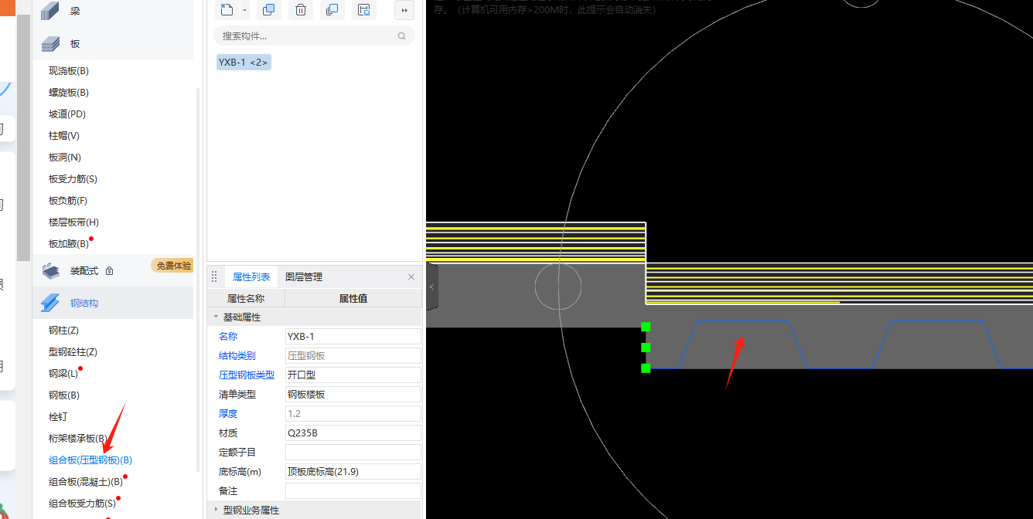Select 组合板受力筋(S) in the tree
This screenshot has width=1033, height=519.
coord(82,504)
